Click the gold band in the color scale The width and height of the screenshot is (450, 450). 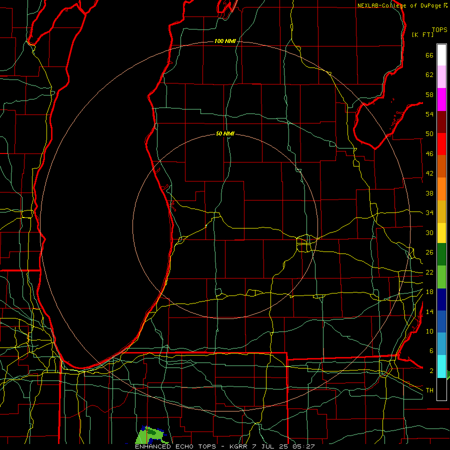pos(441,212)
